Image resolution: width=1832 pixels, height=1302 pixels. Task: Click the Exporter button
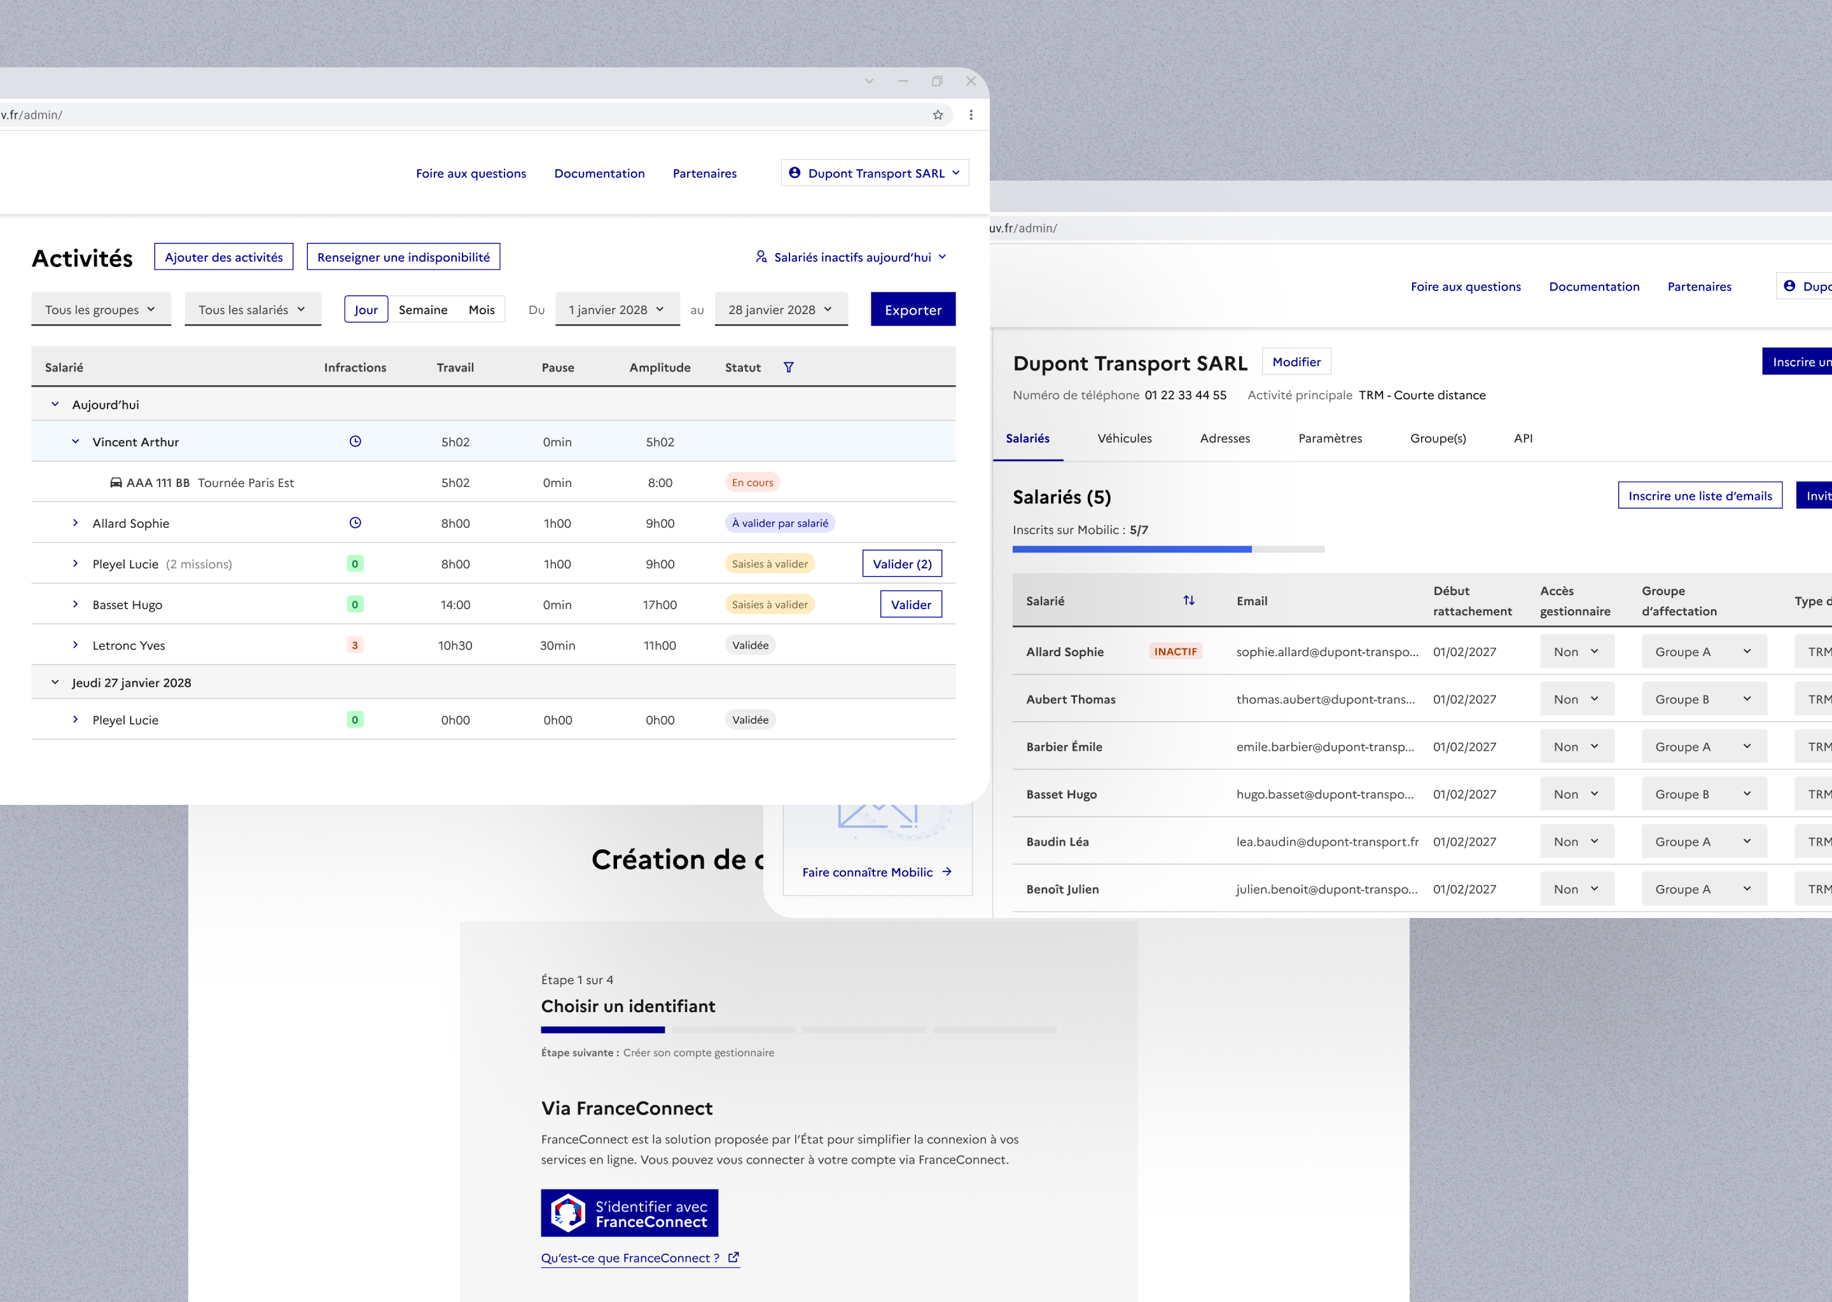pos(912,310)
